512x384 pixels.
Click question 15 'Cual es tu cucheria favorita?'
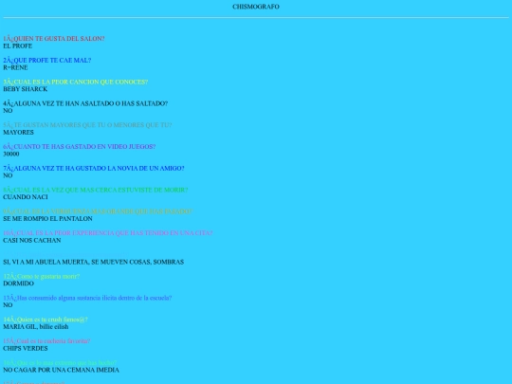[x=46, y=341]
